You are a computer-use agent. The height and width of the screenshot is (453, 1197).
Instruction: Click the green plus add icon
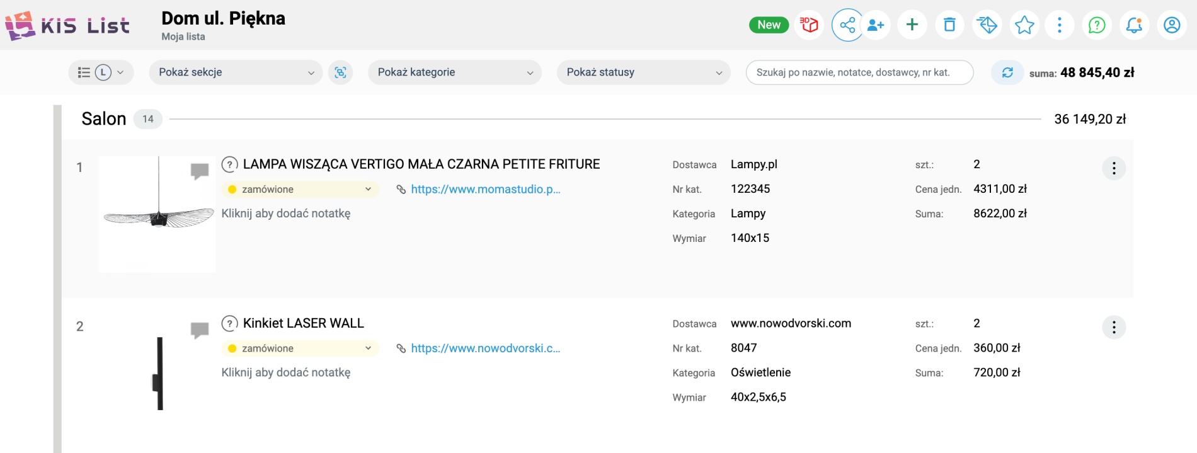[x=912, y=25]
